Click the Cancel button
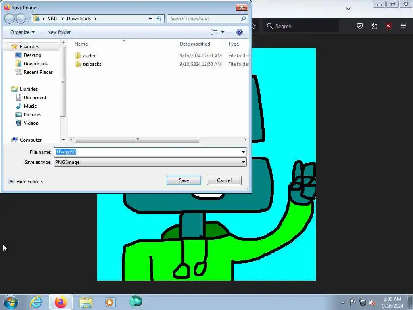Image resolution: width=413 pixels, height=310 pixels. point(224,180)
